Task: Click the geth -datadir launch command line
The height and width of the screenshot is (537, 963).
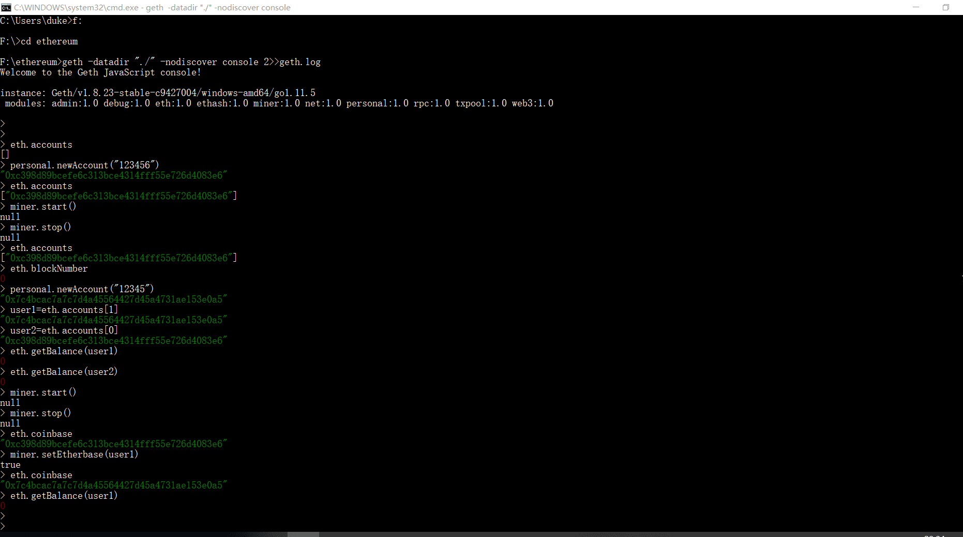Action: (160, 62)
